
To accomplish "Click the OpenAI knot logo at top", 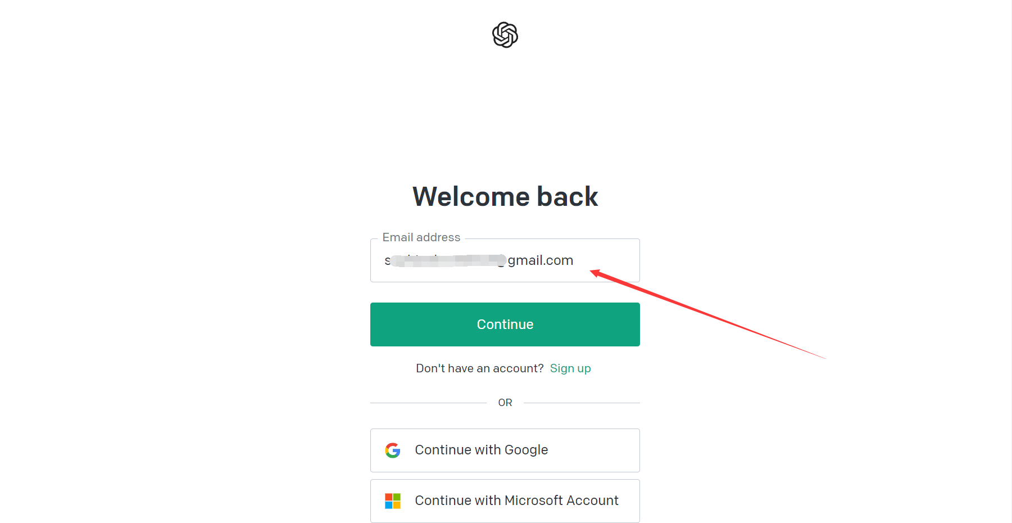I will pos(505,35).
